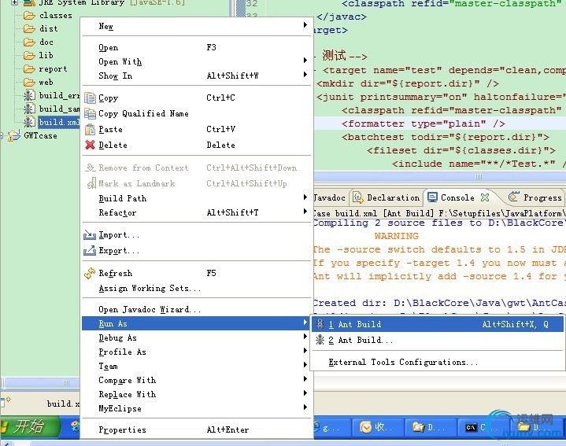Click the Console view monitor icon
The height and width of the screenshot is (446, 566).
coord(432,197)
